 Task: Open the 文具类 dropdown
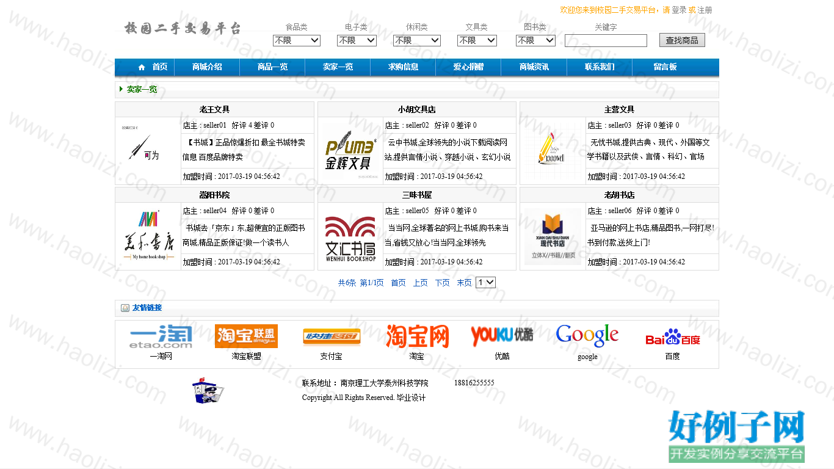(x=477, y=40)
